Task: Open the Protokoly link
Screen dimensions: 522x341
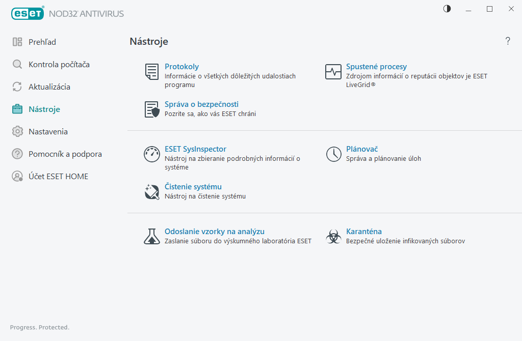Action: point(181,67)
